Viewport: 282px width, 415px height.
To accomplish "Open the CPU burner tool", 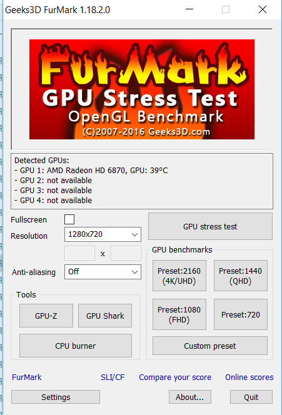I will 76,346.
